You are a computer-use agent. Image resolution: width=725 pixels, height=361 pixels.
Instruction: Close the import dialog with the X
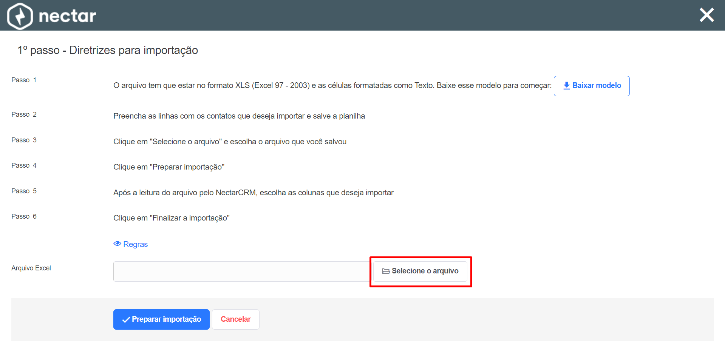pyautogui.click(x=706, y=15)
